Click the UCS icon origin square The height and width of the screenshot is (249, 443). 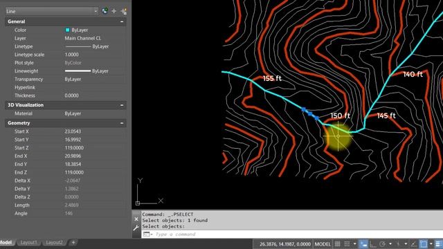coord(138,203)
